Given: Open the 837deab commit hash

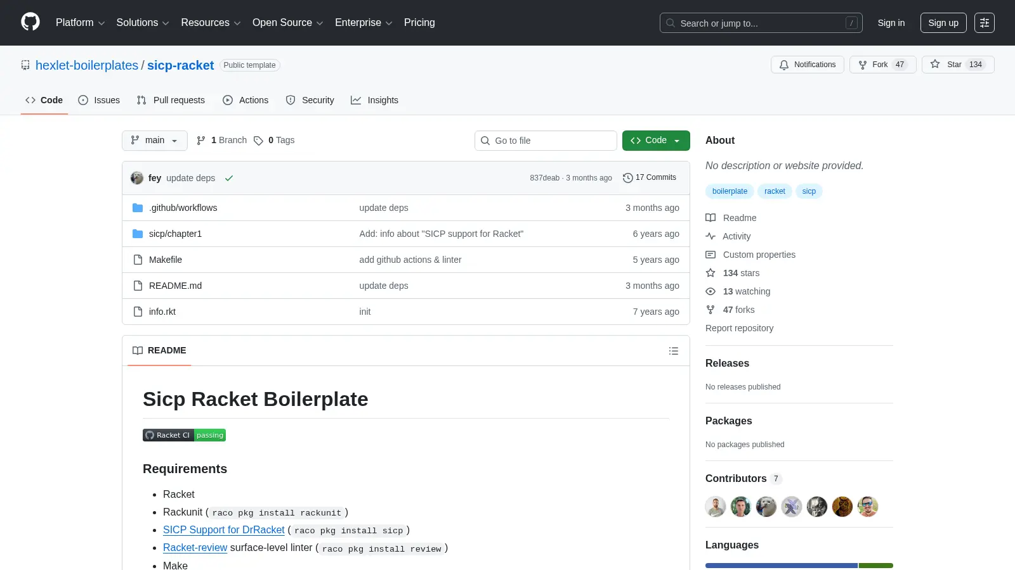Looking at the screenshot, I should point(544,178).
